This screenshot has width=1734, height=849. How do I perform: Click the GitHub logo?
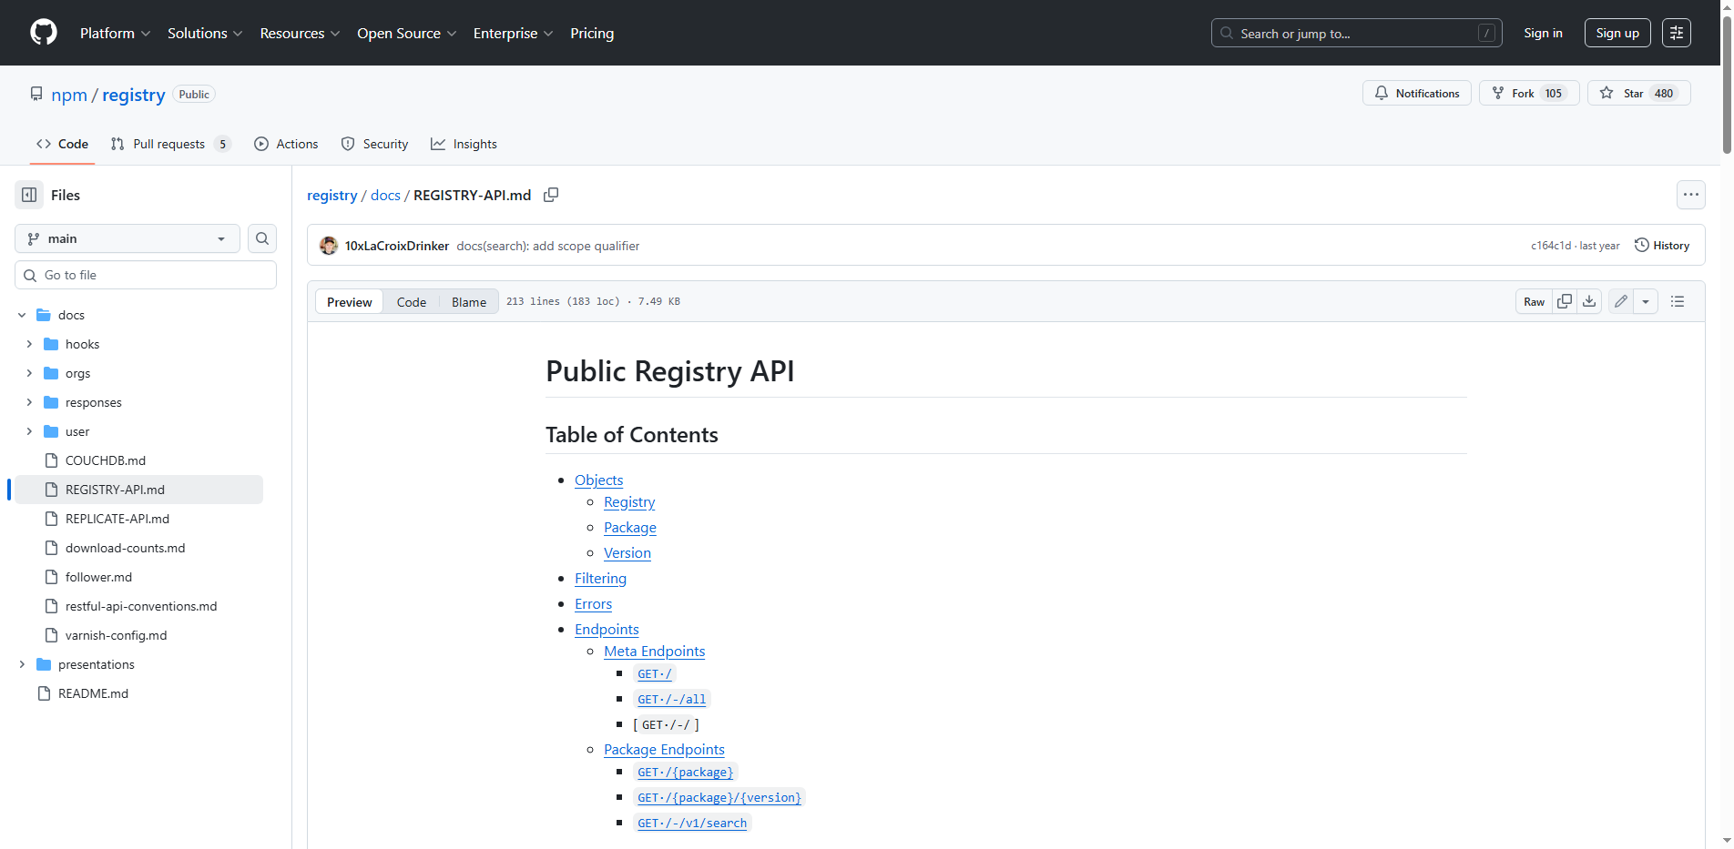(x=43, y=33)
